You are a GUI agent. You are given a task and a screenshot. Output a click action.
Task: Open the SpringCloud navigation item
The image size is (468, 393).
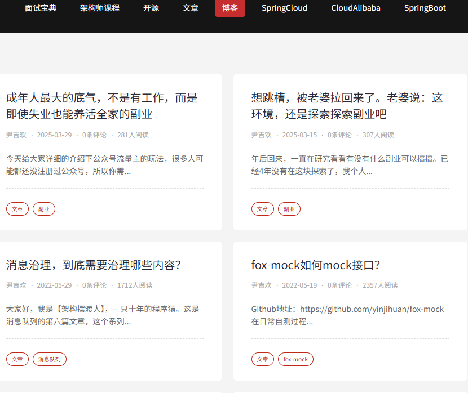click(284, 8)
